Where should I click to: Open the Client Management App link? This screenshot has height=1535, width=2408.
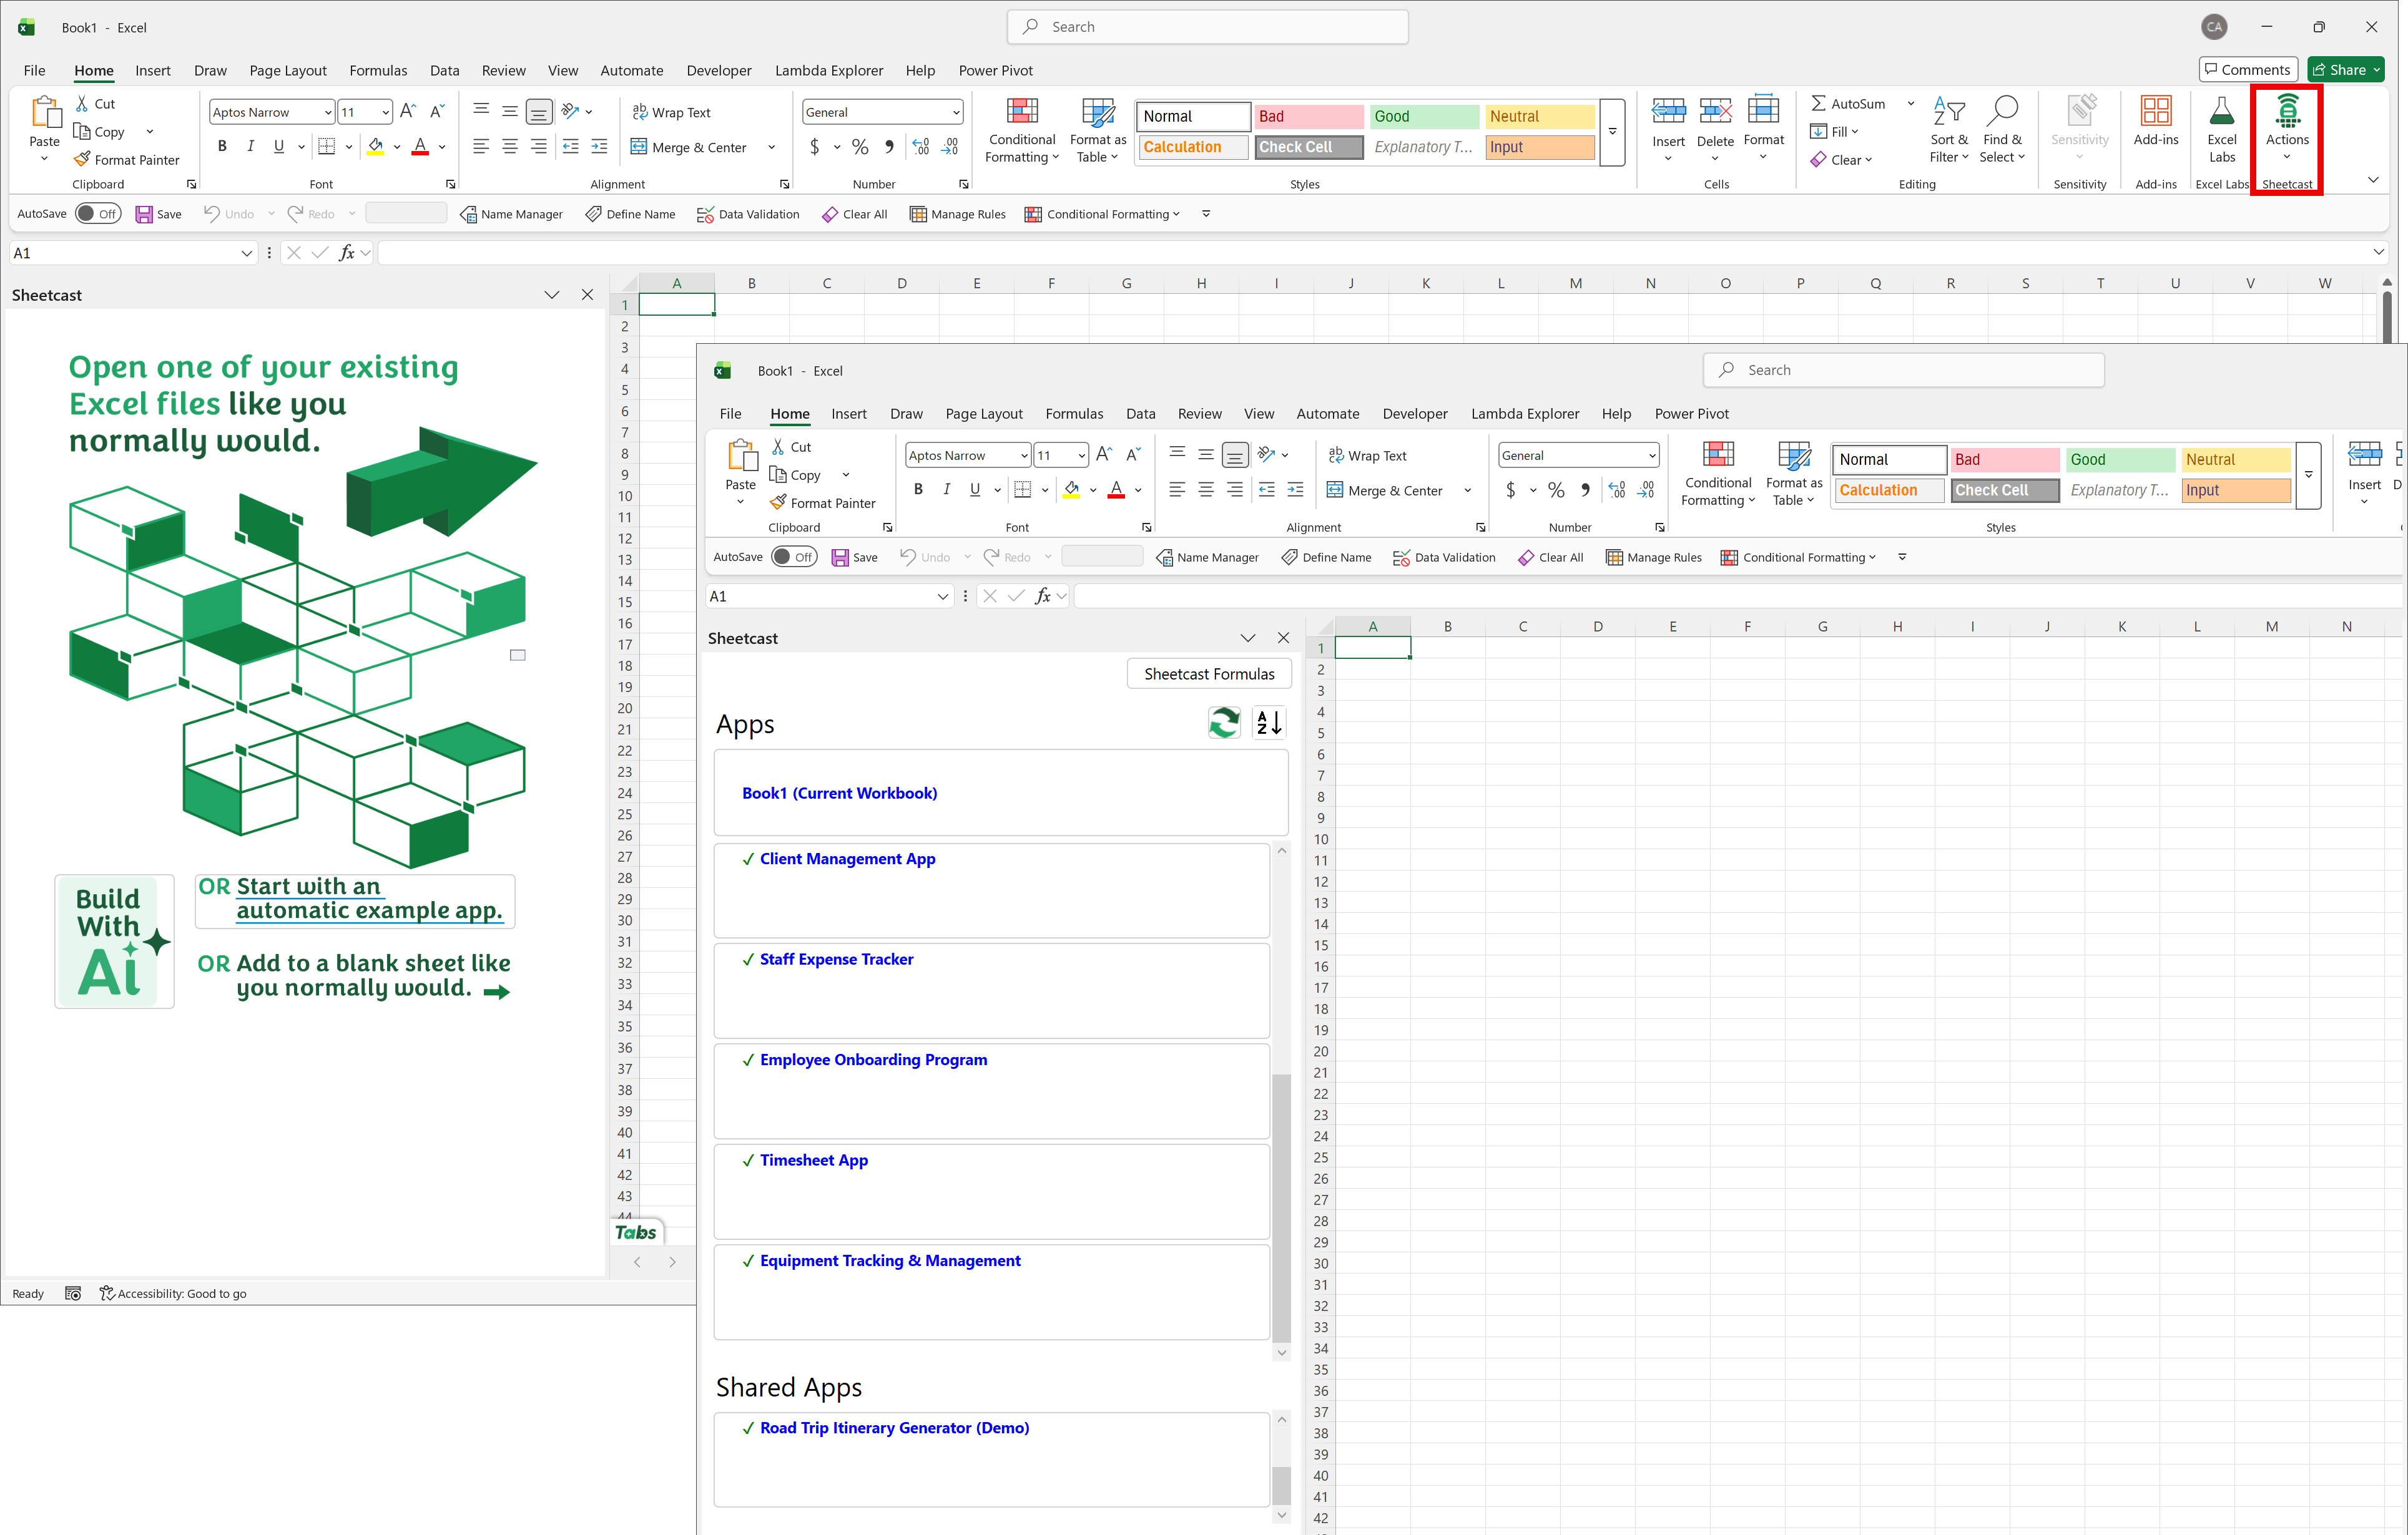(847, 859)
